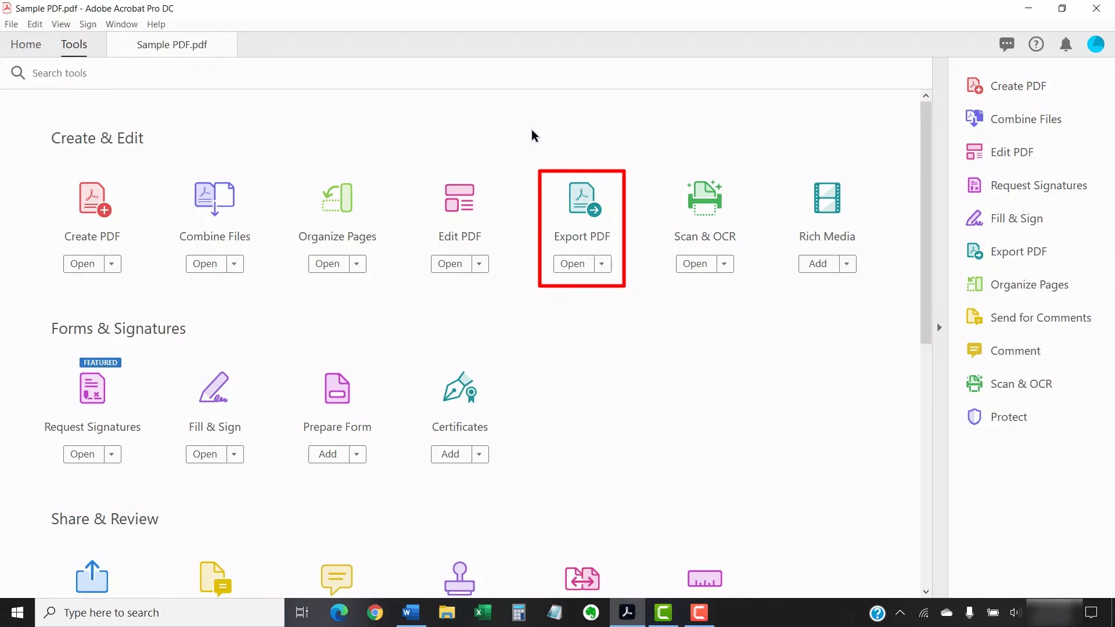Screen dimensions: 1115x627
Task: Click the Tools tab
Action: pyautogui.click(x=74, y=44)
